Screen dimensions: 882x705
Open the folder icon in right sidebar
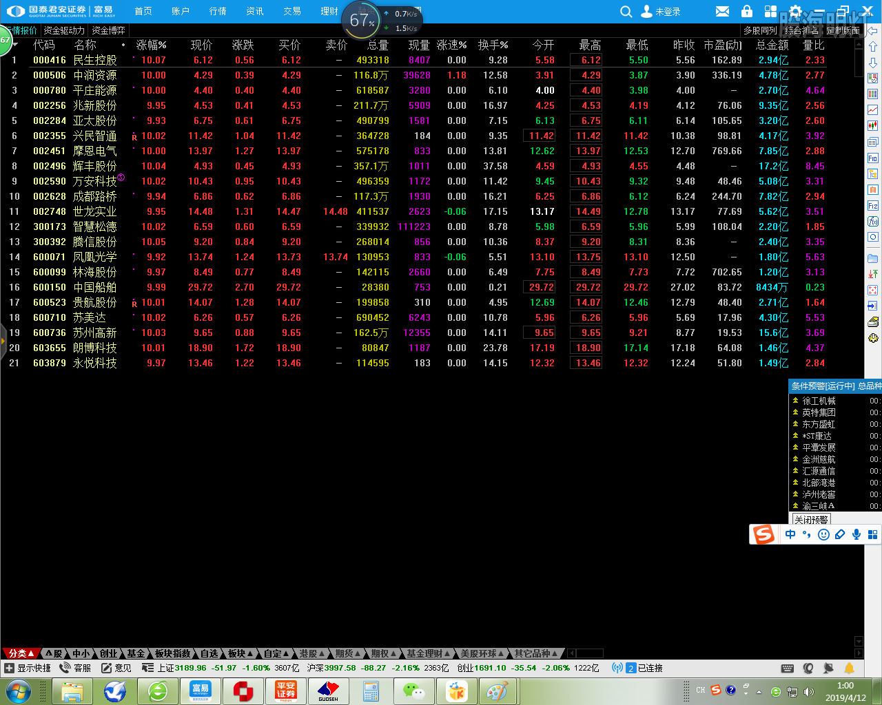coord(872,258)
